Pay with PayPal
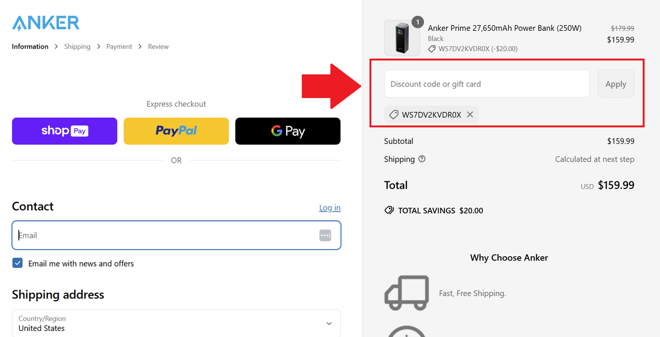660x337 pixels. point(176,131)
